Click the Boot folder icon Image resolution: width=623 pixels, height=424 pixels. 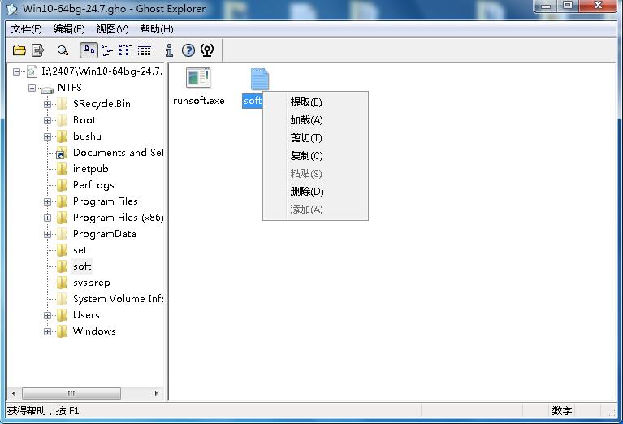62,120
